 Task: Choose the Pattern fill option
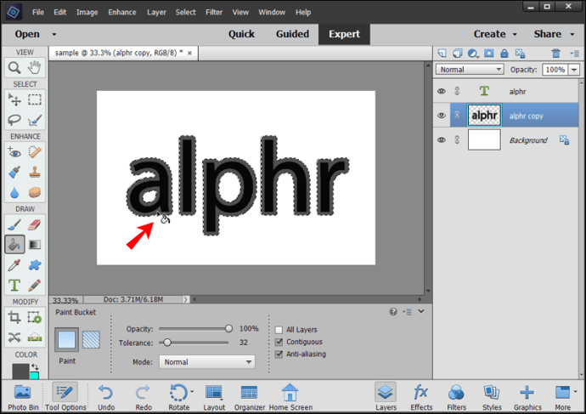point(91,339)
